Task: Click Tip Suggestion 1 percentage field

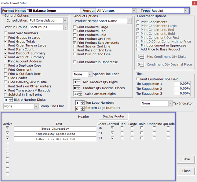Action: 182,84
